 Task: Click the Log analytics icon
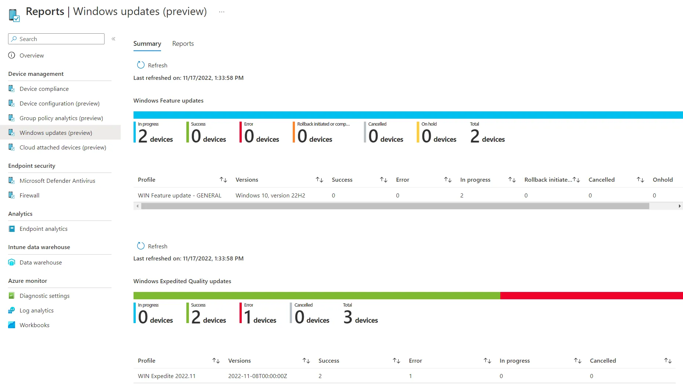tap(12, 310)
